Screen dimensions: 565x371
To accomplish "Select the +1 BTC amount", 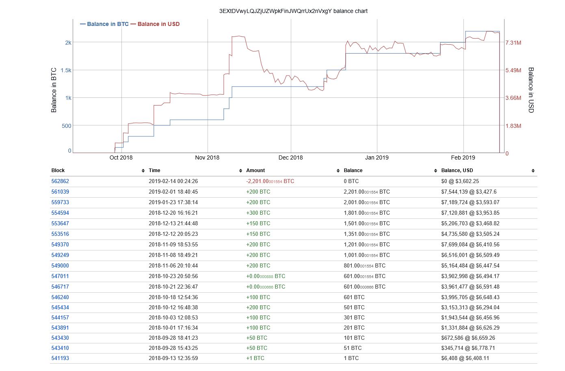I will coord(255,358).
